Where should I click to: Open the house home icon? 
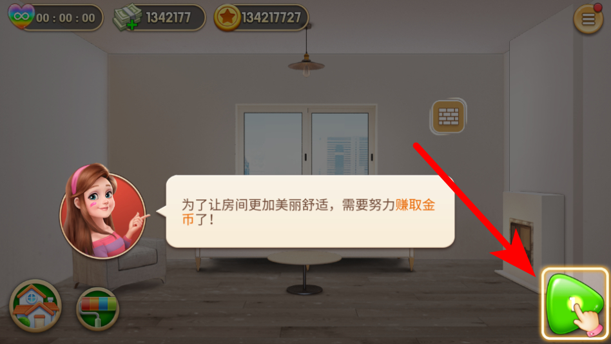[x=35, y=306]
